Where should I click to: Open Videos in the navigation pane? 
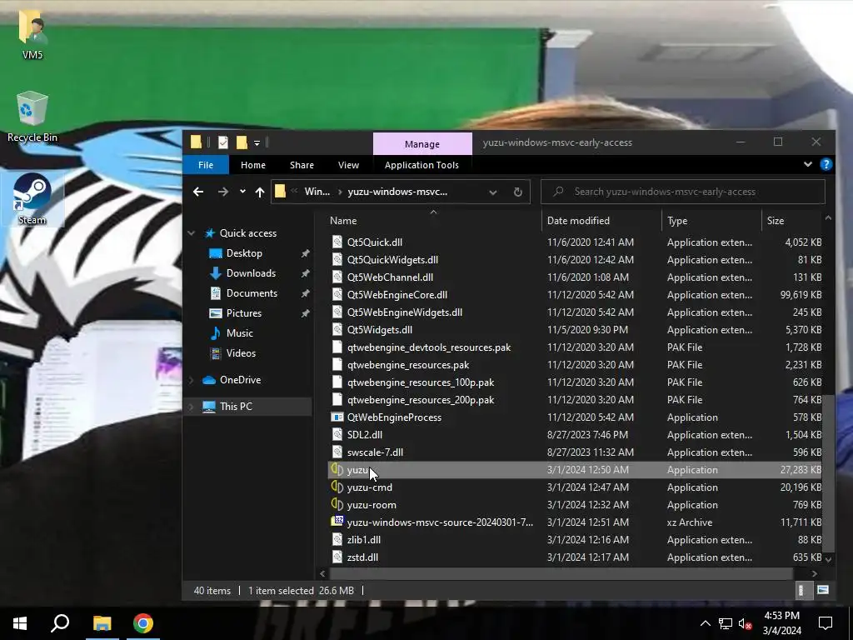241,353
